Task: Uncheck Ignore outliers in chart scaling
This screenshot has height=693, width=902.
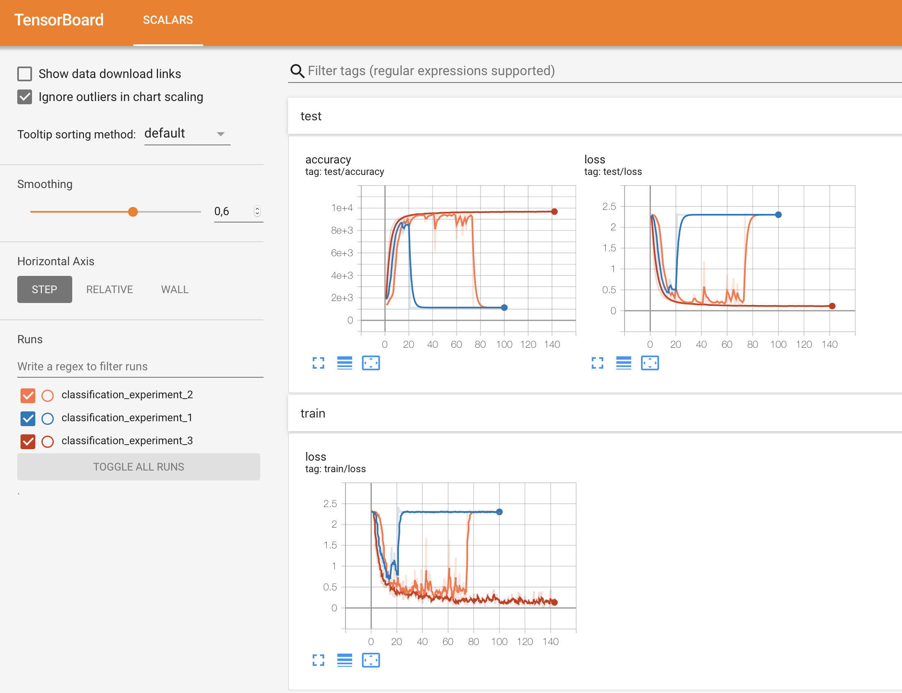Action: pos(25,97)
